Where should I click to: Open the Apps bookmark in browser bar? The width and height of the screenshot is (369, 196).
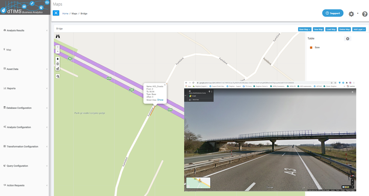[188, 86]
